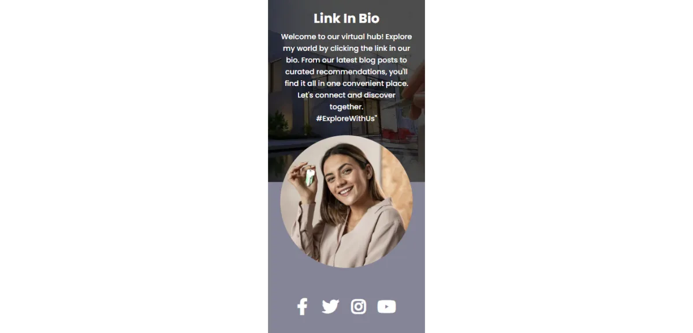The width and height of the screenshot is (693, 333).
Task: Click the house keys held by the woman
Action: (x=310, y=176)
